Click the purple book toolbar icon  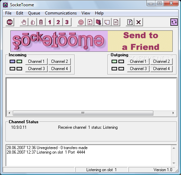(98, 22)
